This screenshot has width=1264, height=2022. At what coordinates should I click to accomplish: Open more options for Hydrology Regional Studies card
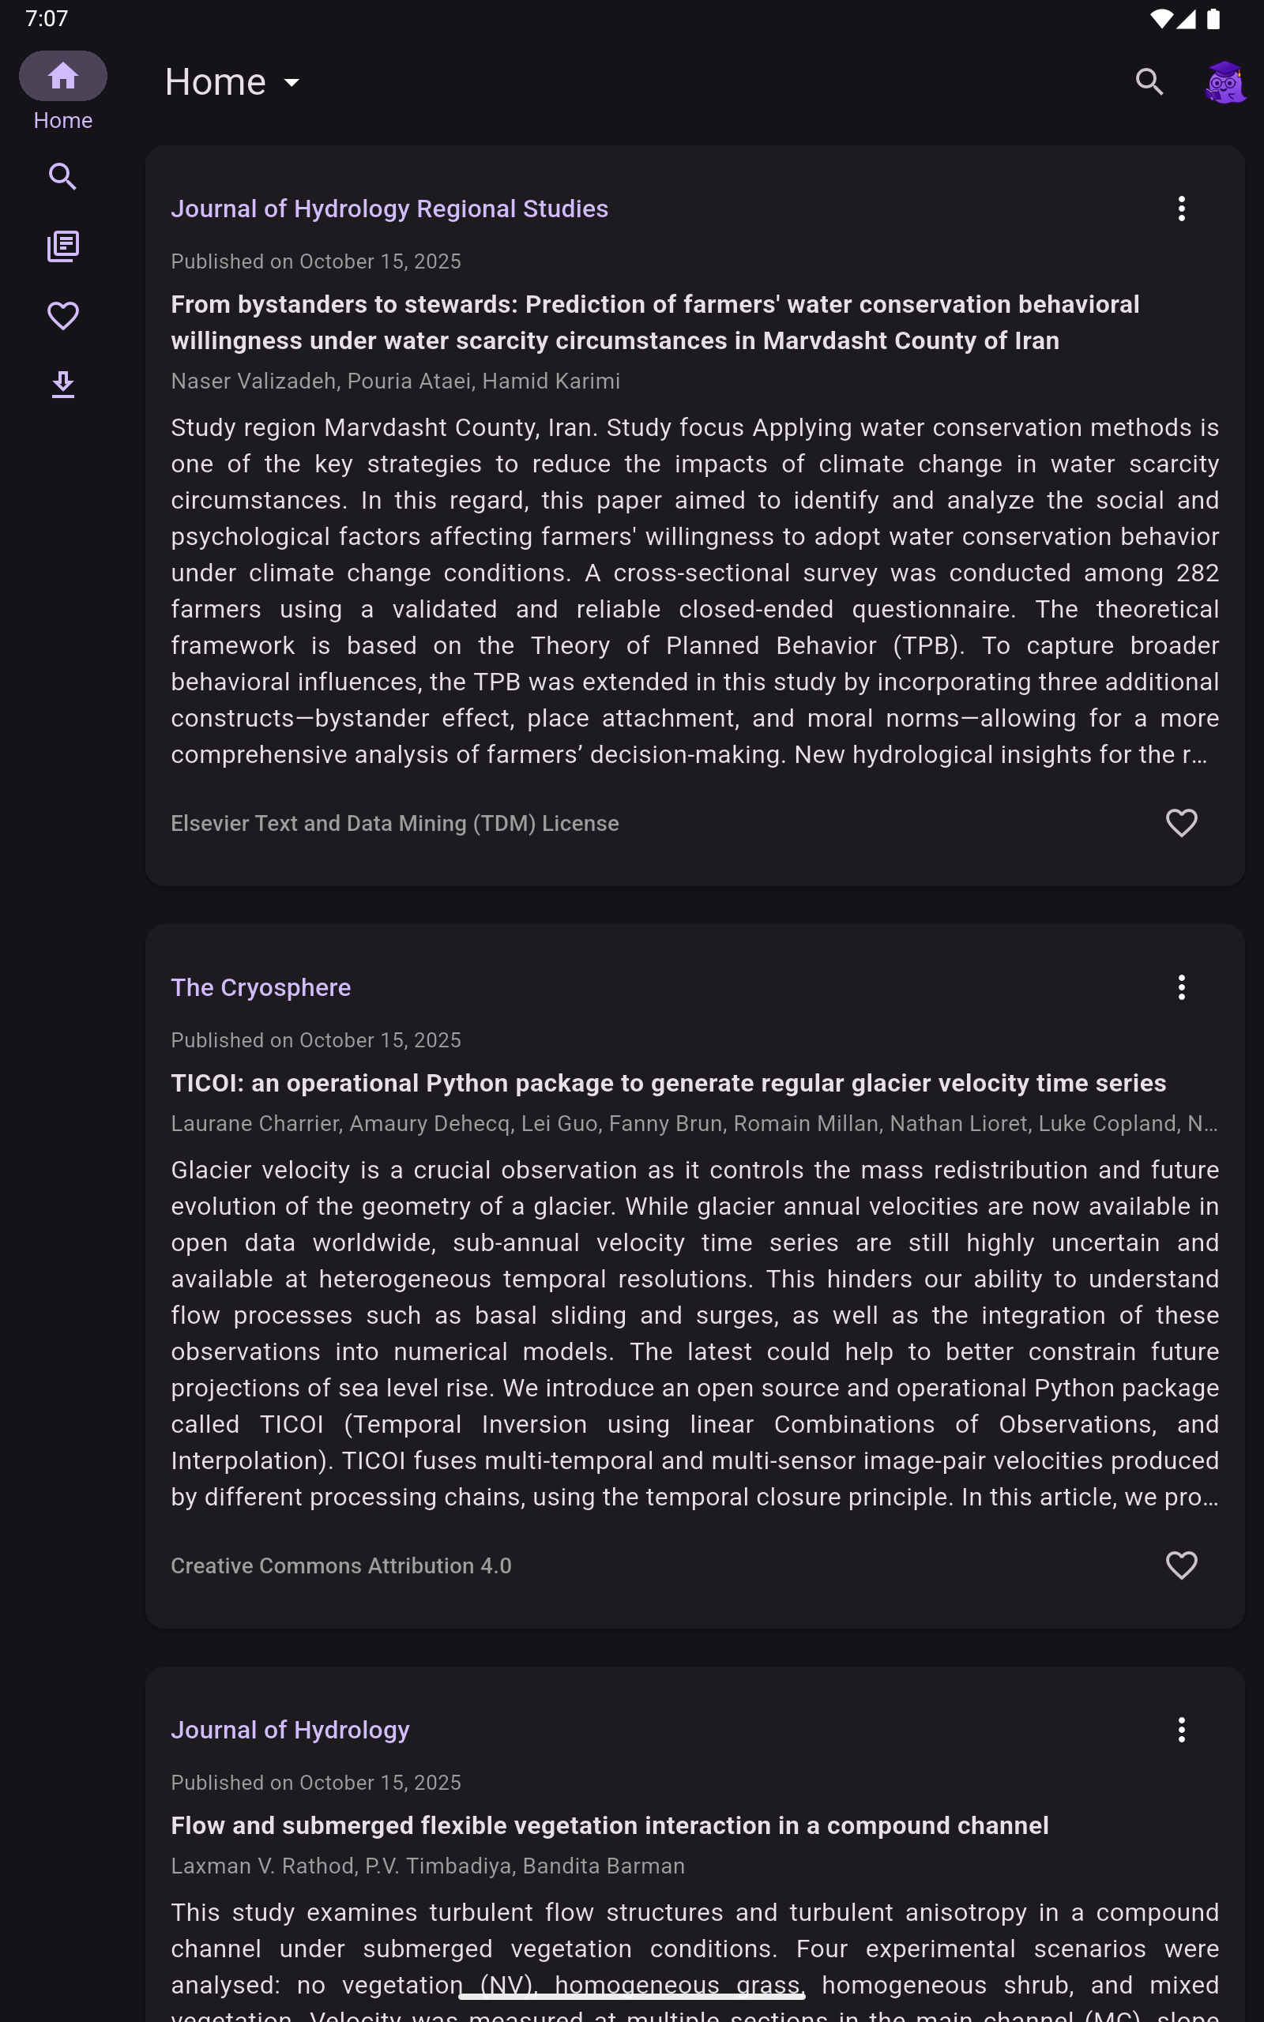[1180, 209]
